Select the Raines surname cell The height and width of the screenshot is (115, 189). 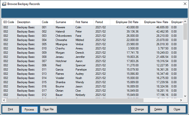click(x=60, y=74)
